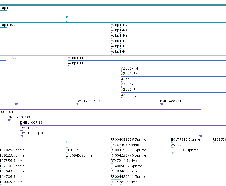
Task: Select the RP004082926.5prime EST label
Action: pos(128,140)
